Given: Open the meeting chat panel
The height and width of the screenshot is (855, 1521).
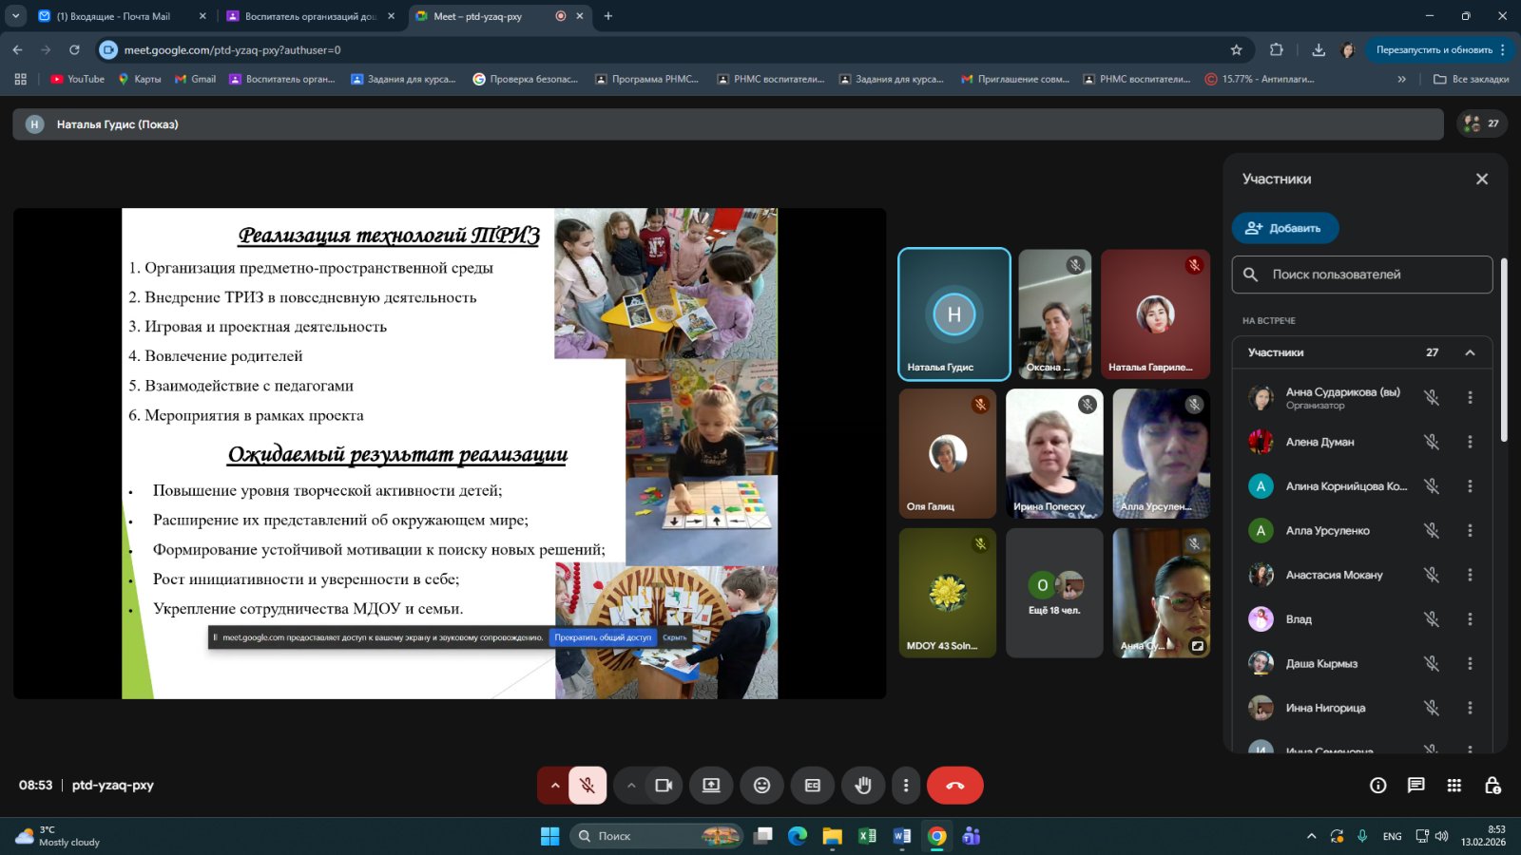Looking at the screenshot, I should pos(1415,786).
